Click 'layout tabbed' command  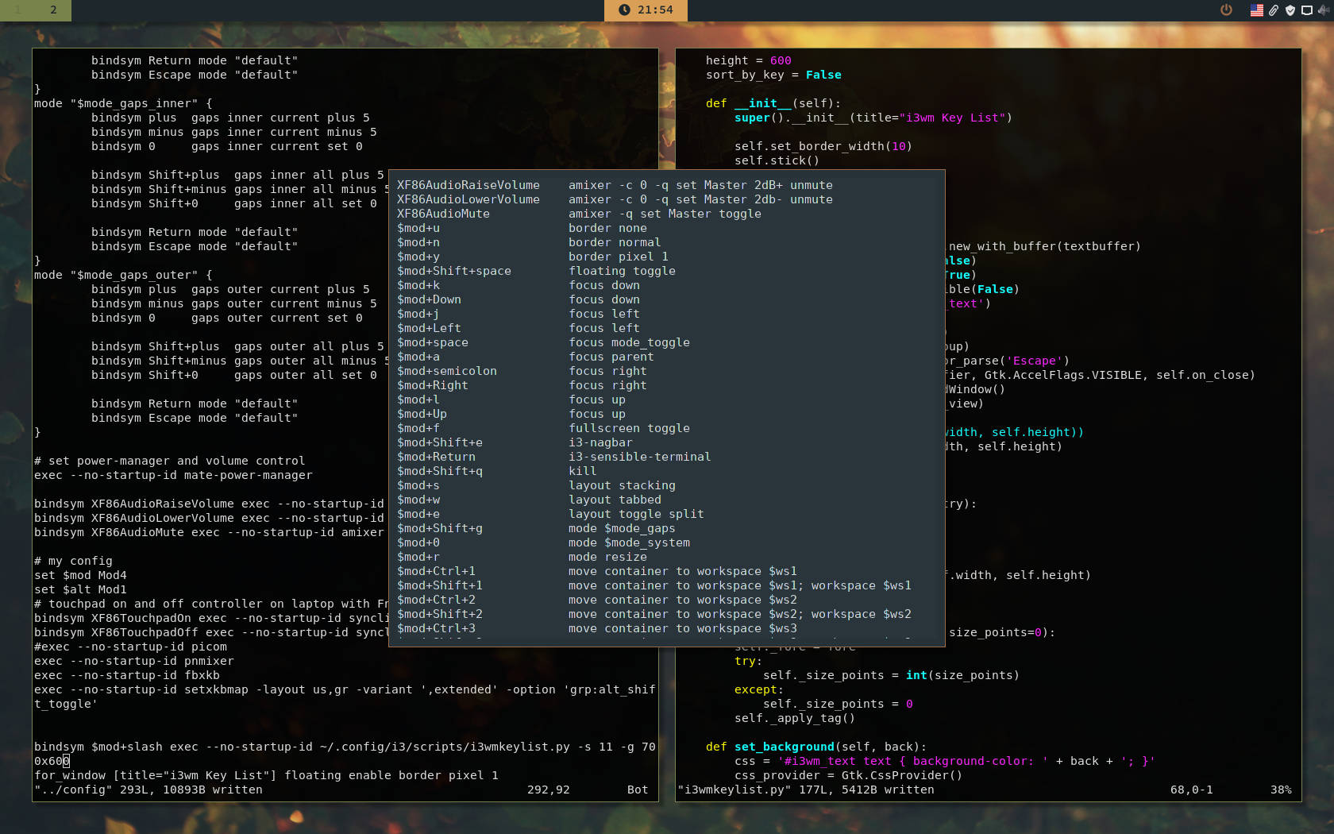(x=615, y=500)
